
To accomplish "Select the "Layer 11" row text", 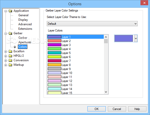I will click(67, 77).
